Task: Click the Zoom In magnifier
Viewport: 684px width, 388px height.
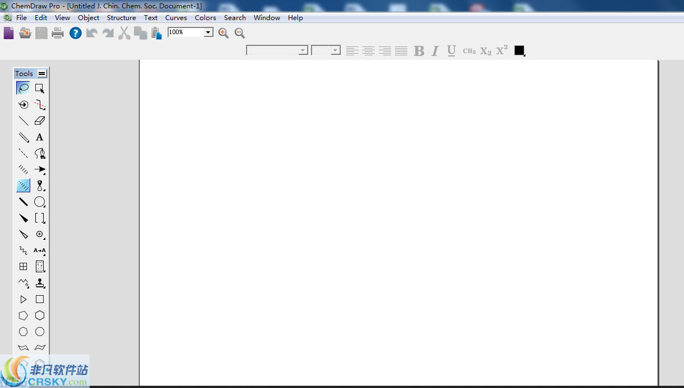Action: pos(224,33)
